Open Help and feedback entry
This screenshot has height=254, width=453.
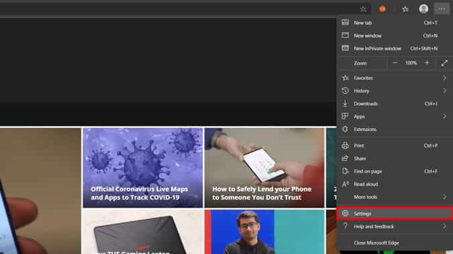pos(395,226)
